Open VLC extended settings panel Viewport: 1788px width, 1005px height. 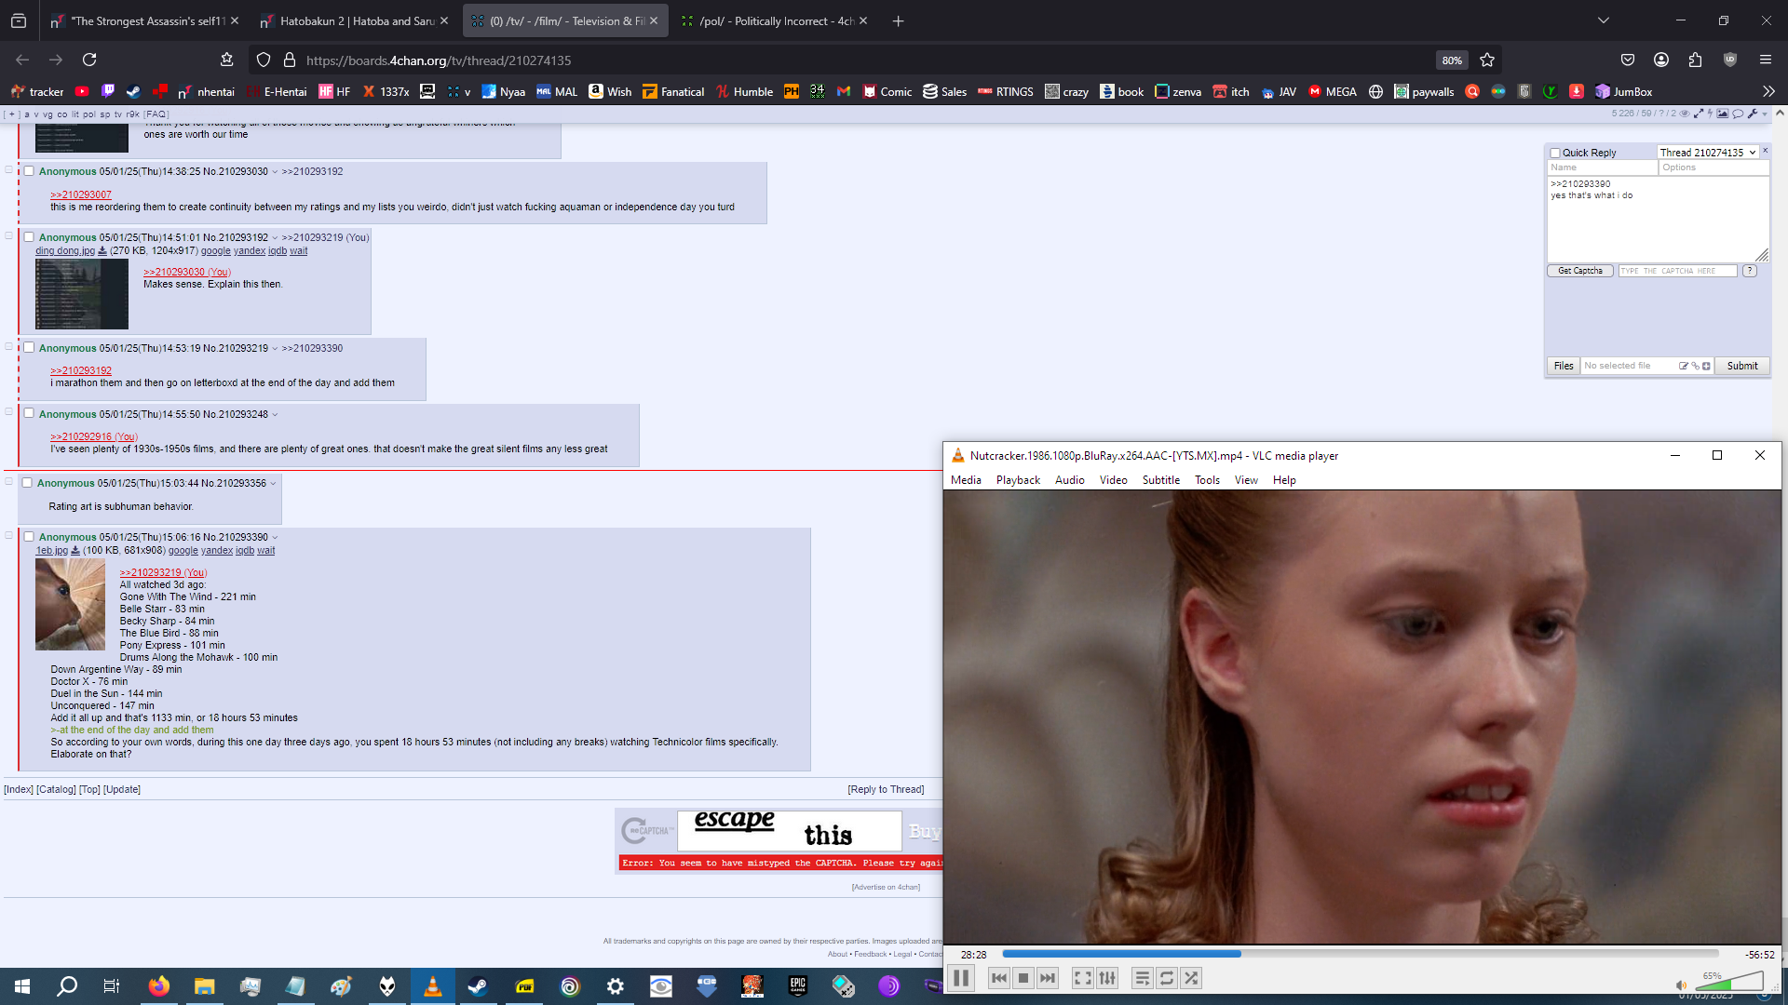pos(1107,978)
